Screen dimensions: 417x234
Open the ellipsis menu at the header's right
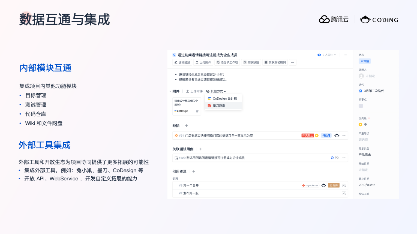click(345, 55)
